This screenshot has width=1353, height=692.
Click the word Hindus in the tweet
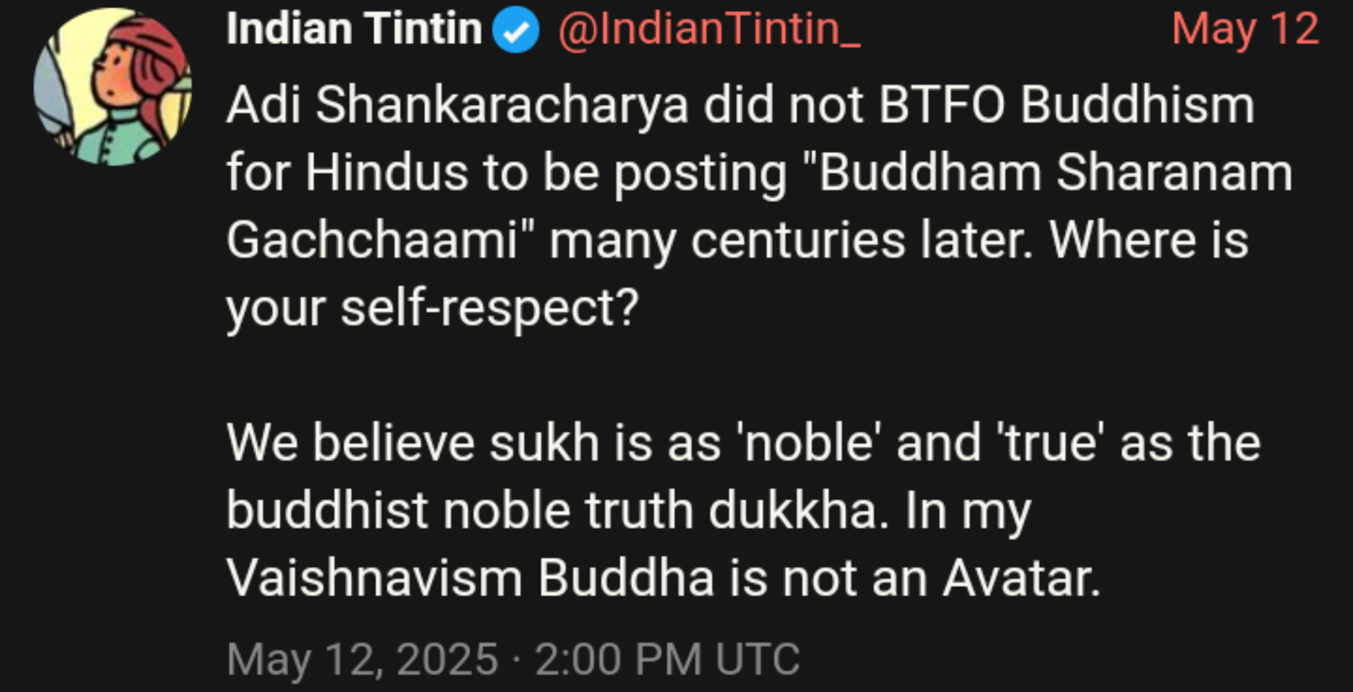387,173
